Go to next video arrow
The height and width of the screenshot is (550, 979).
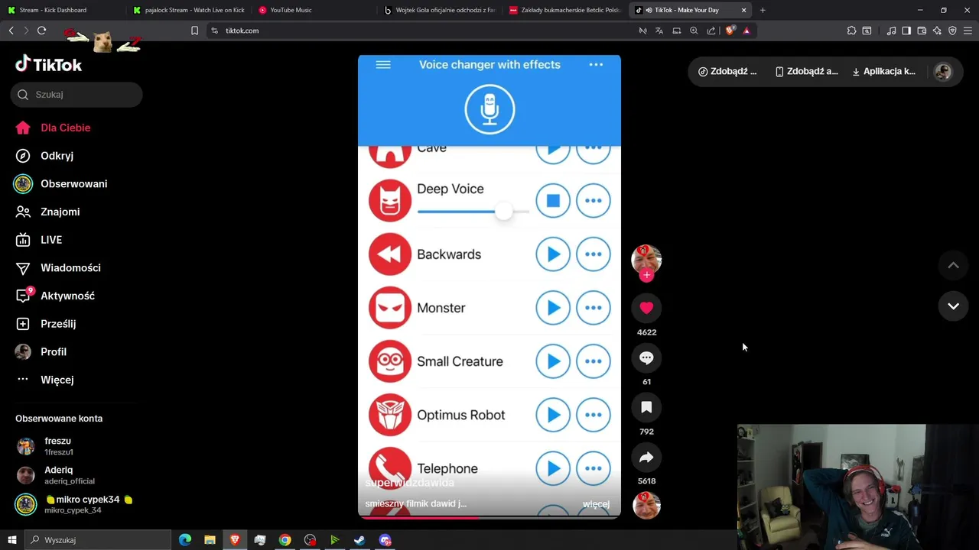point(953,306)
